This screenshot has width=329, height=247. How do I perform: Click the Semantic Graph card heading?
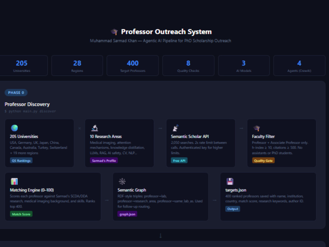tap(132, 190)
